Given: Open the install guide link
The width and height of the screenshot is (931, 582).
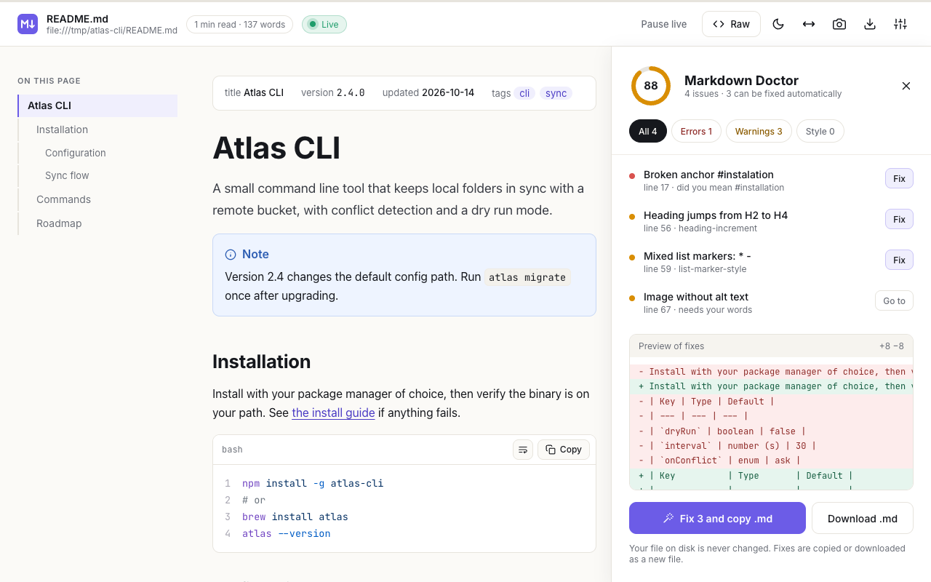Looking at the screenshot, I should (333, 412).
